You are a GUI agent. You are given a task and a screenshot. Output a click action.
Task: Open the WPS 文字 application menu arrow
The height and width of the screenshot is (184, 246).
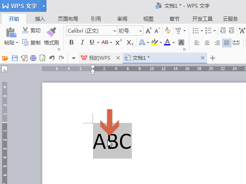tap(44, 6)
